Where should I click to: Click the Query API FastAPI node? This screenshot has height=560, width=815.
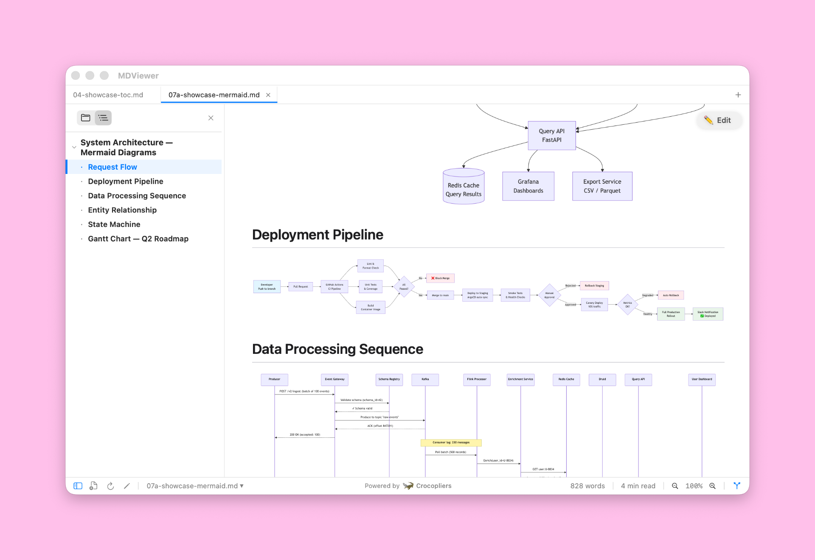coord(552,135)
